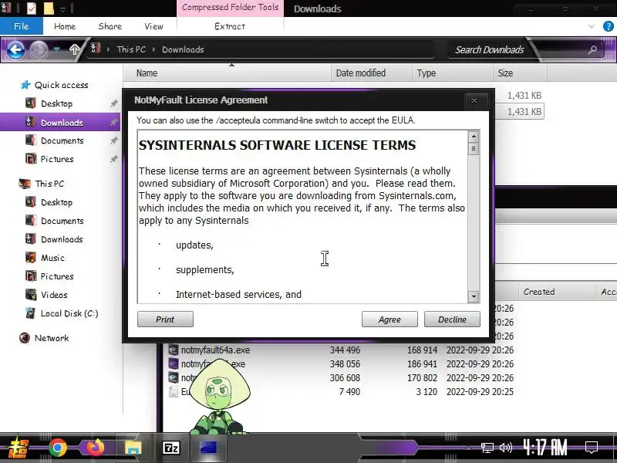
Task: Click the search magnifier icon
Action: [592, 49]
